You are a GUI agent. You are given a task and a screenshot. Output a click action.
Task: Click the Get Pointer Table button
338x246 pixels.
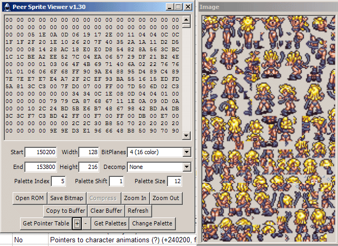(x=46, y=224)
